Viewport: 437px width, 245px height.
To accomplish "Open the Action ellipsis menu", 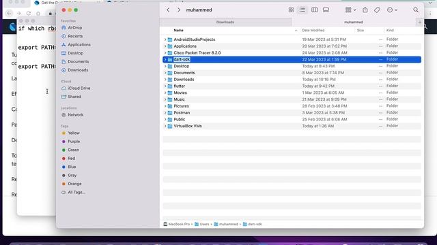I will [x=392, y=10].
